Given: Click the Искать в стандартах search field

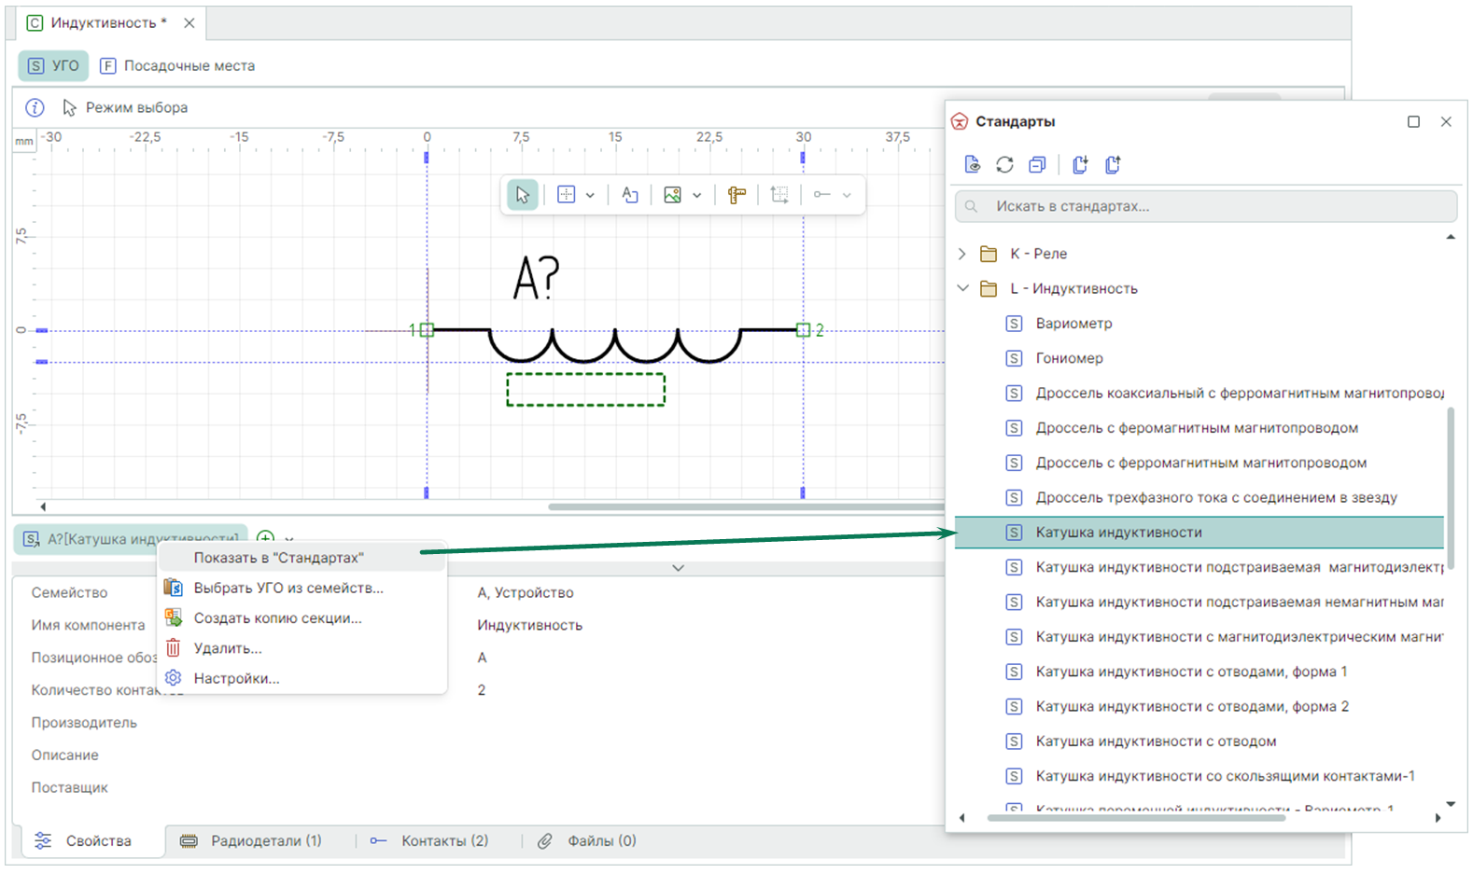Looking at the screenshot, I should click(x=1204, y=206).
